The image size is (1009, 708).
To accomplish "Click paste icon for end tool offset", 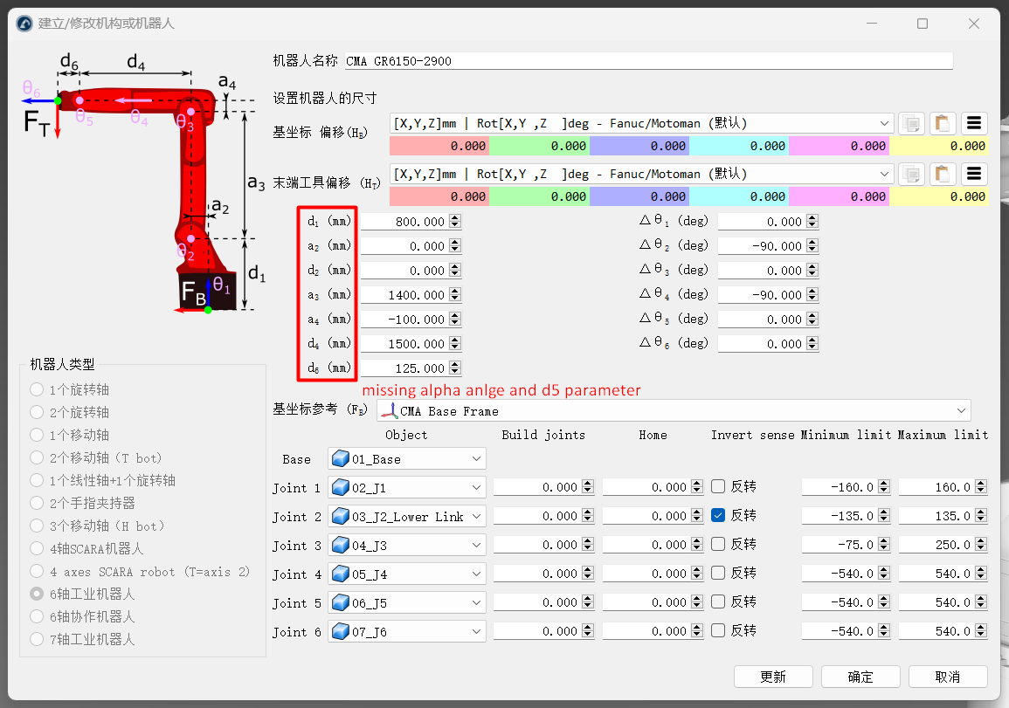I will [942, 174].
